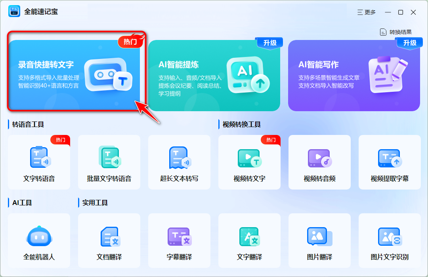Click the 实用工具 section heading
Image resolution: width=428 pixels, height=277 pixels.
[x=95, y=203]
